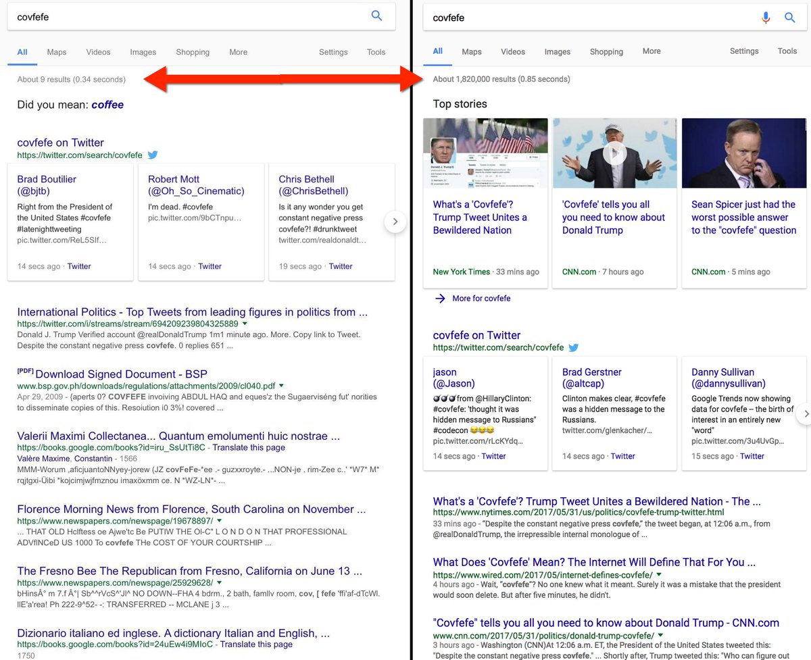Open Download Signed Document - BSP result
Viewport: 811px width, 660px height.
click(x=121, y=374)
